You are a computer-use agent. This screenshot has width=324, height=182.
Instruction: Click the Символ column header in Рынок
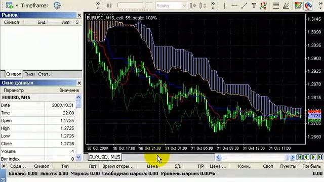(11, 22)
